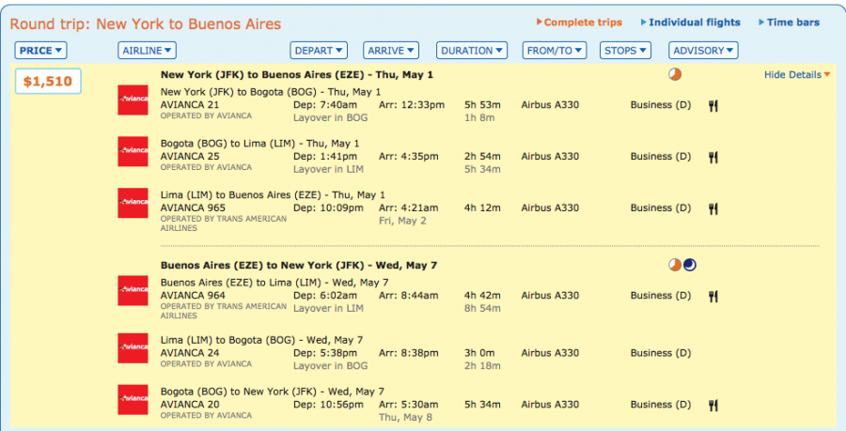The image size is (846, 431).
Task: Click layover duration '2h 18m' in Bogota
Action: [482, 366]
